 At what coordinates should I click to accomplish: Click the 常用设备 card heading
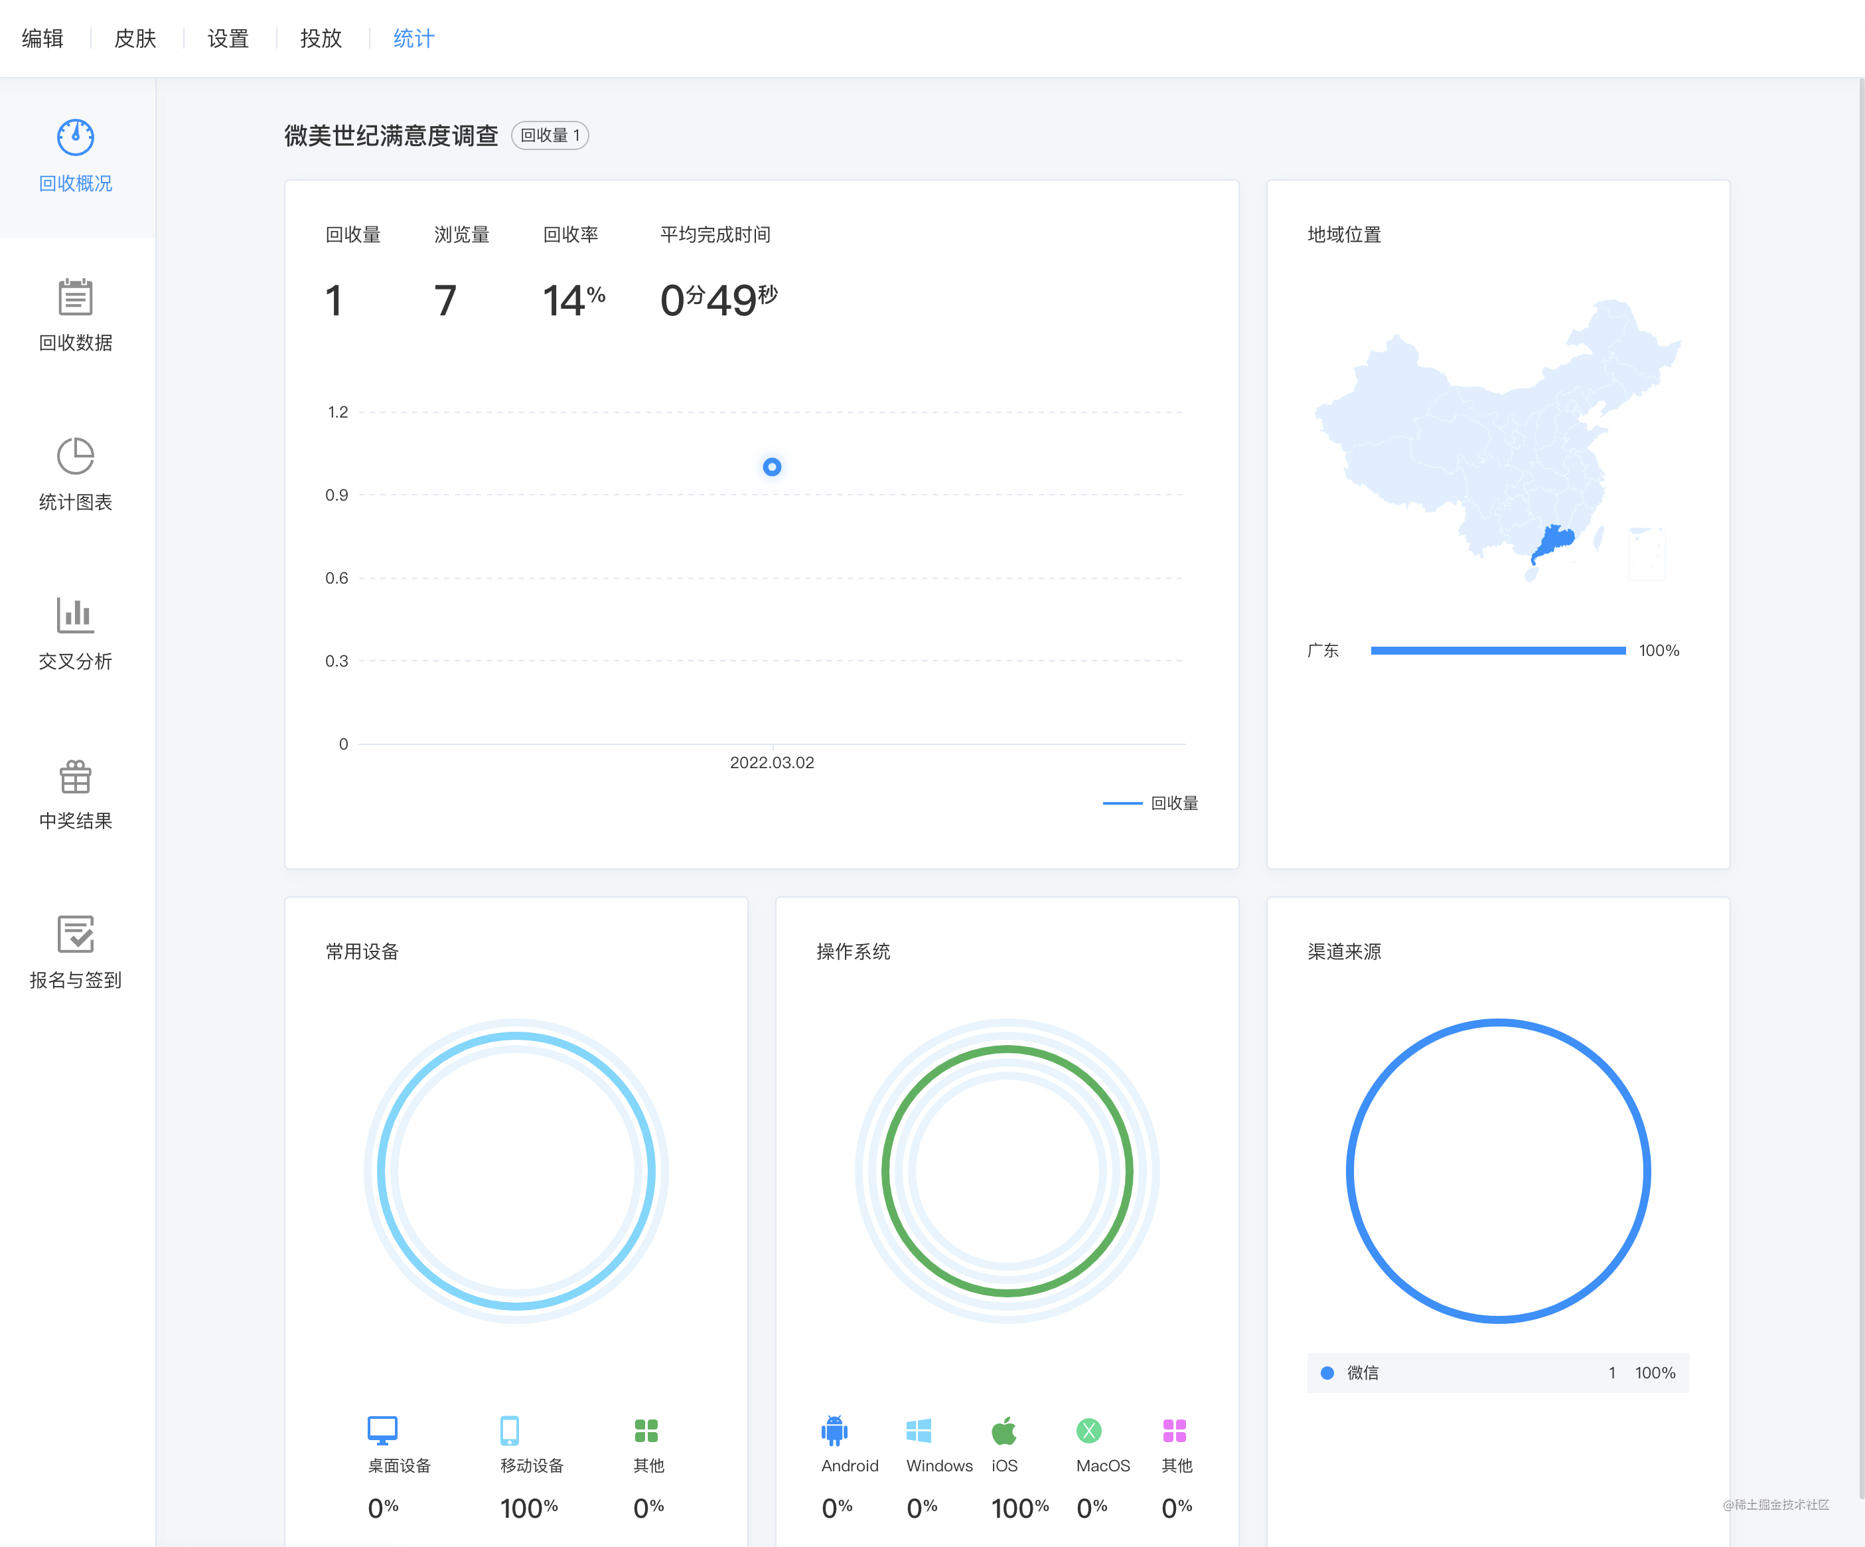[362, 951]
